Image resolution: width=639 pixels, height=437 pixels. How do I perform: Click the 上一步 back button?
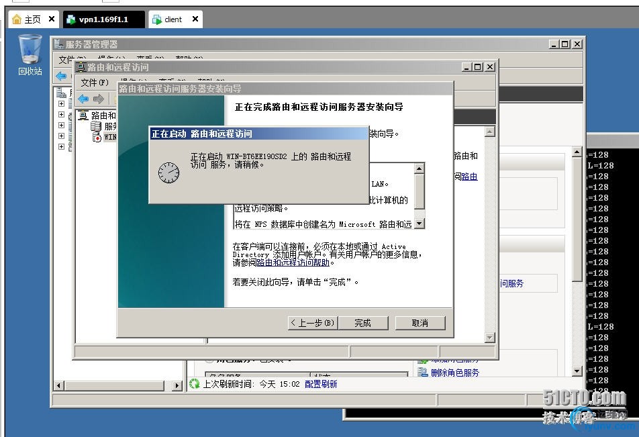click(x=313, y=323)
